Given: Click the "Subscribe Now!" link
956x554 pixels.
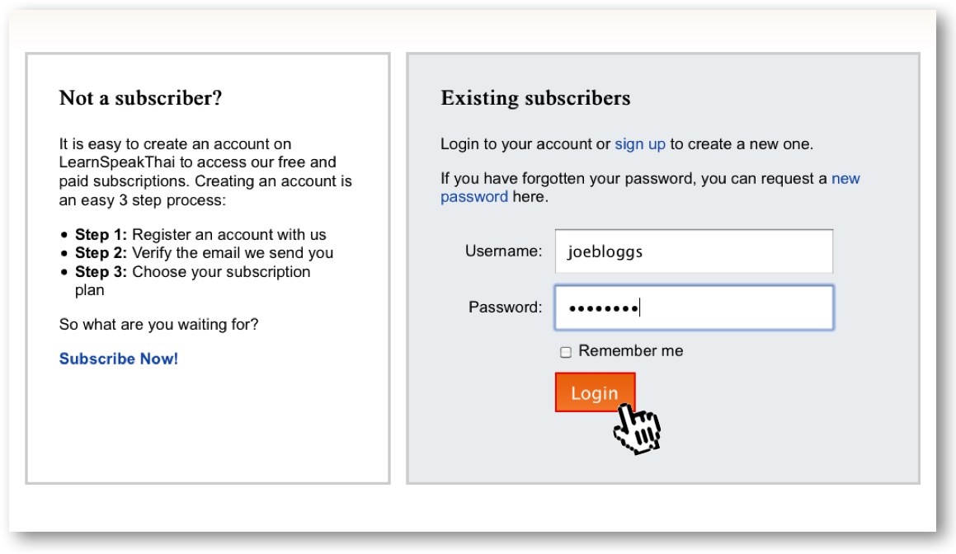Looking at the screenshot, I should [x=119, y=359].
